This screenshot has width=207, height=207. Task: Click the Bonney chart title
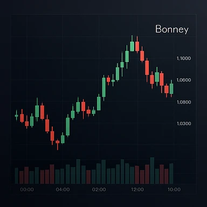[x=172, y=30]
